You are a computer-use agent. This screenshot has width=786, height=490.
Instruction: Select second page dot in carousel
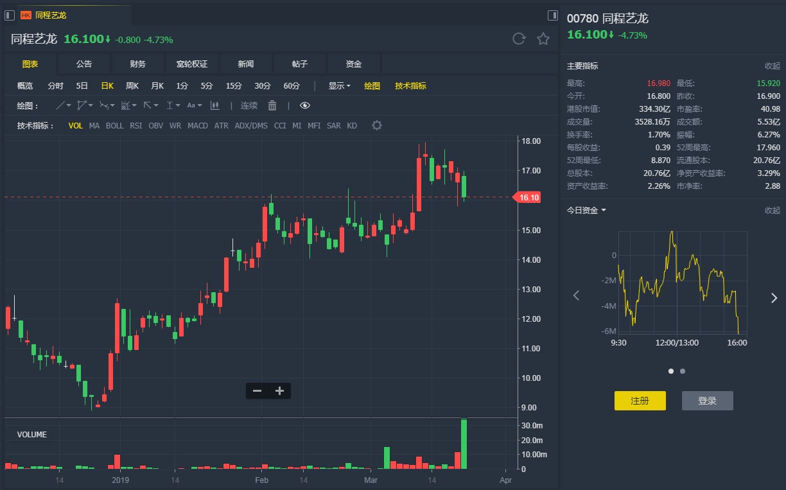(683, 371)
